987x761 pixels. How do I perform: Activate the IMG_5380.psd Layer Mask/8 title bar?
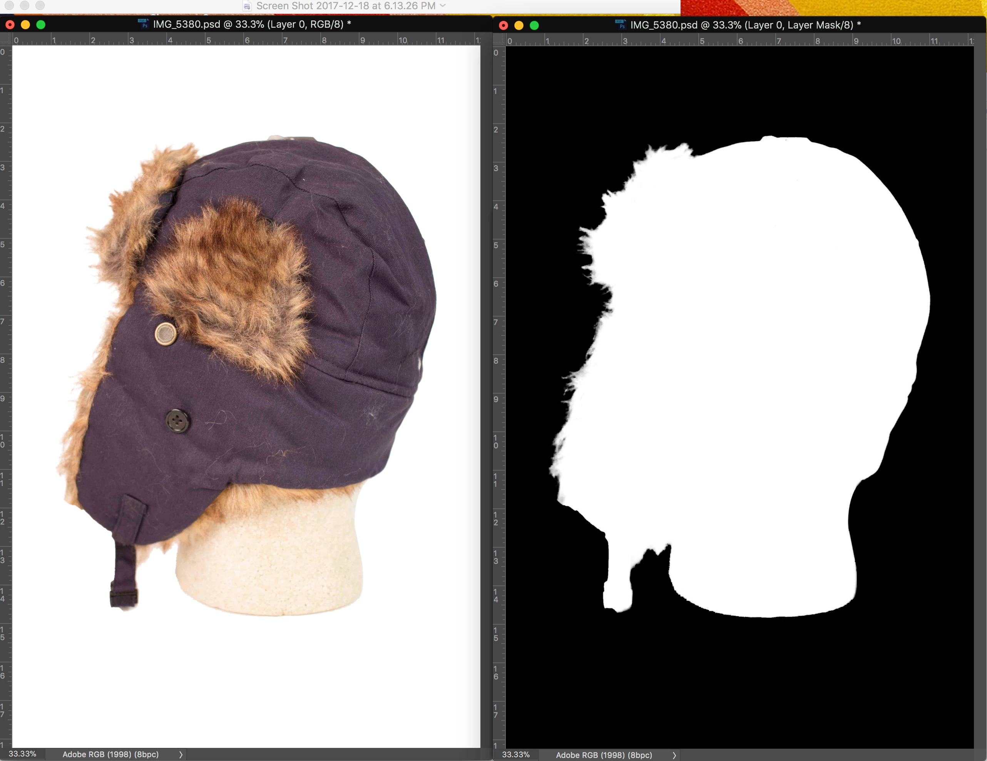[745, 25]
